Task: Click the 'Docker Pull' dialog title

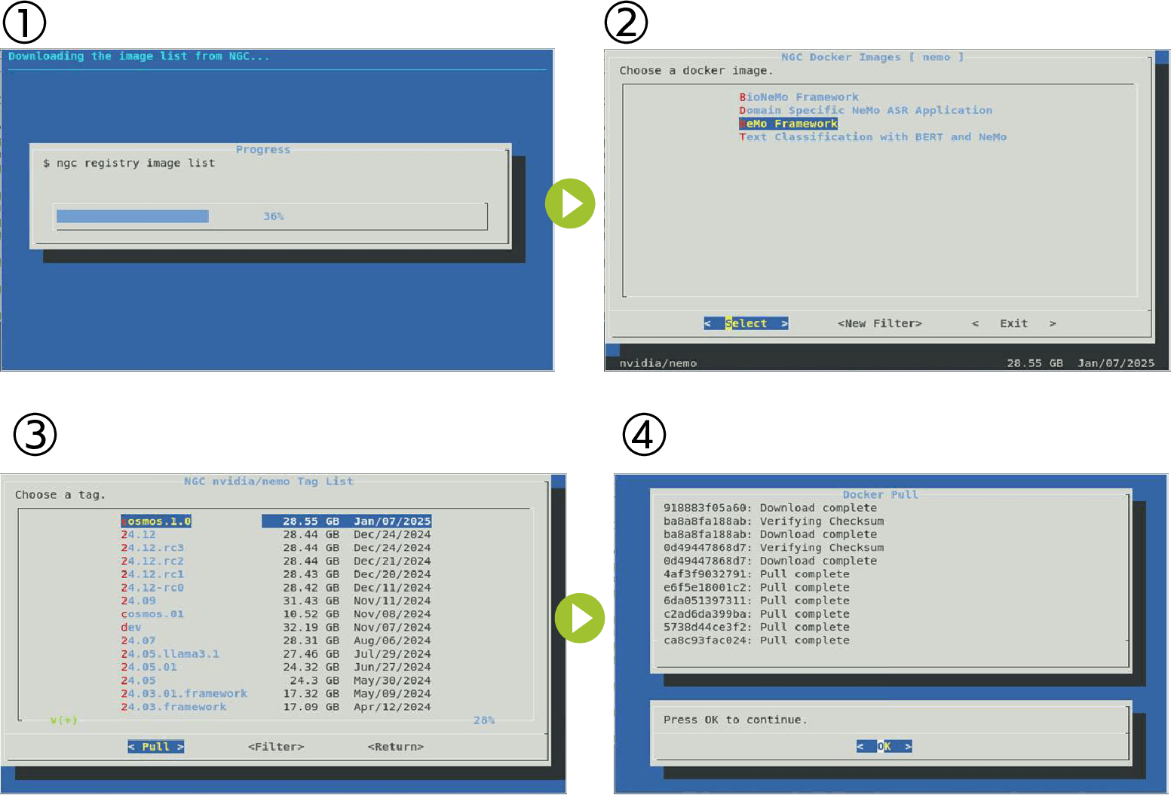Action: point(880,495)
